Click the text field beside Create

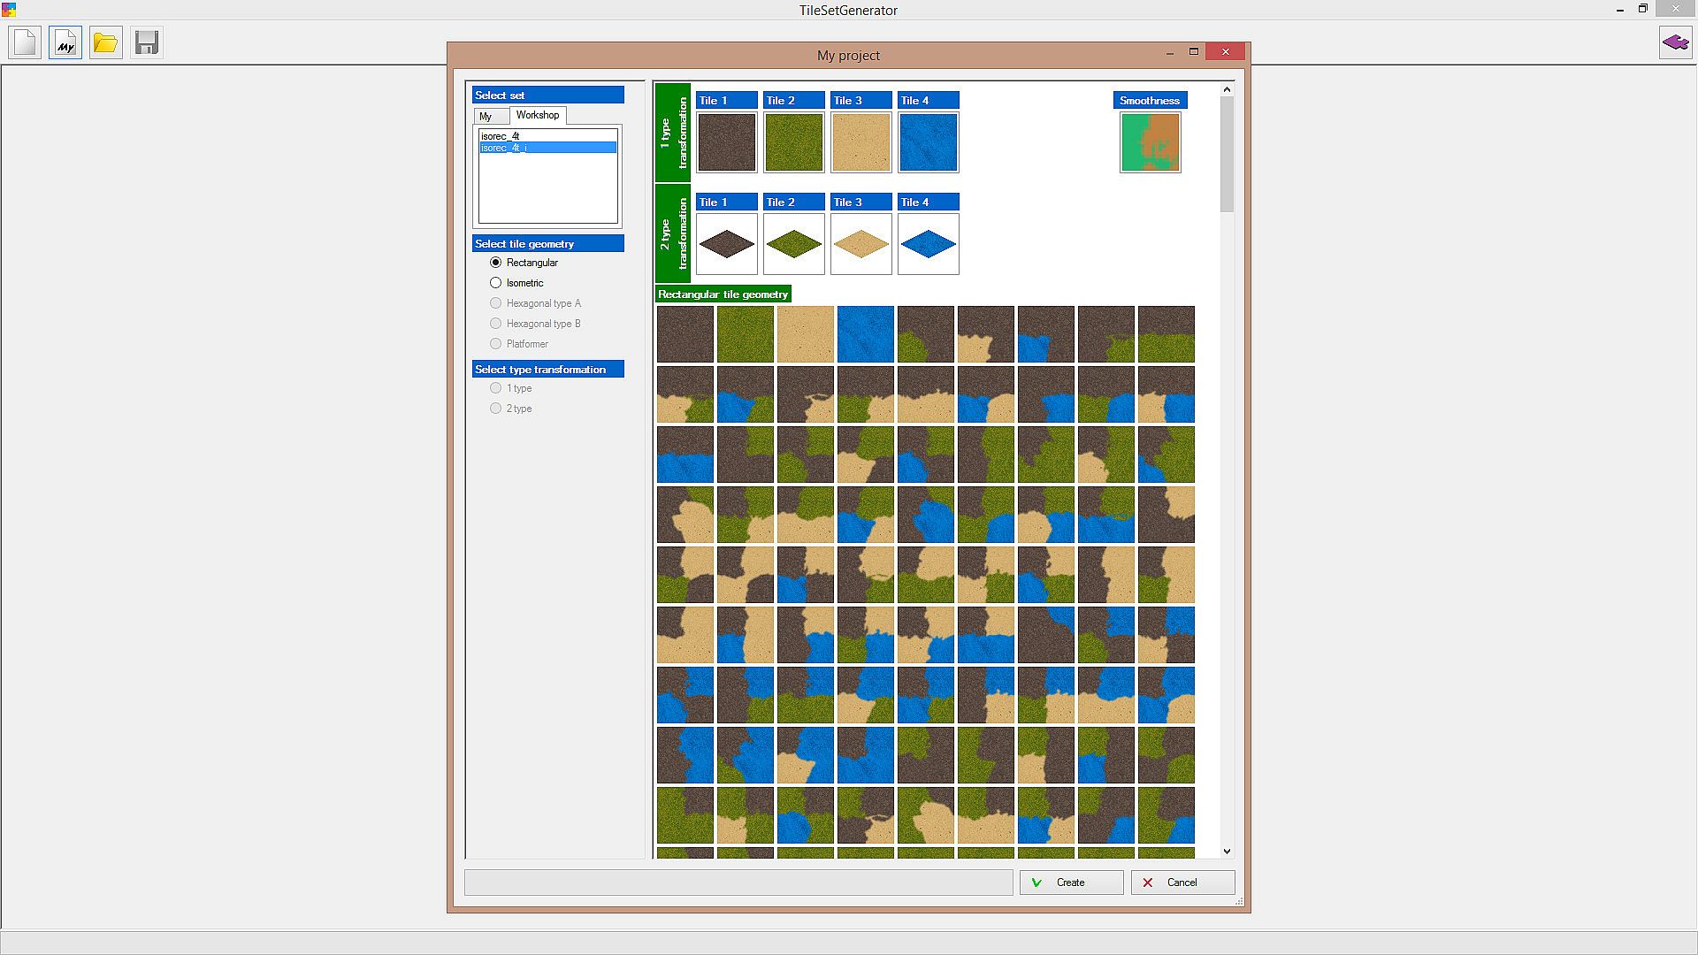click(738, 882)
